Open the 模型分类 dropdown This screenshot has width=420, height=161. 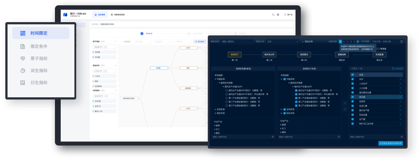coord(283,42)
